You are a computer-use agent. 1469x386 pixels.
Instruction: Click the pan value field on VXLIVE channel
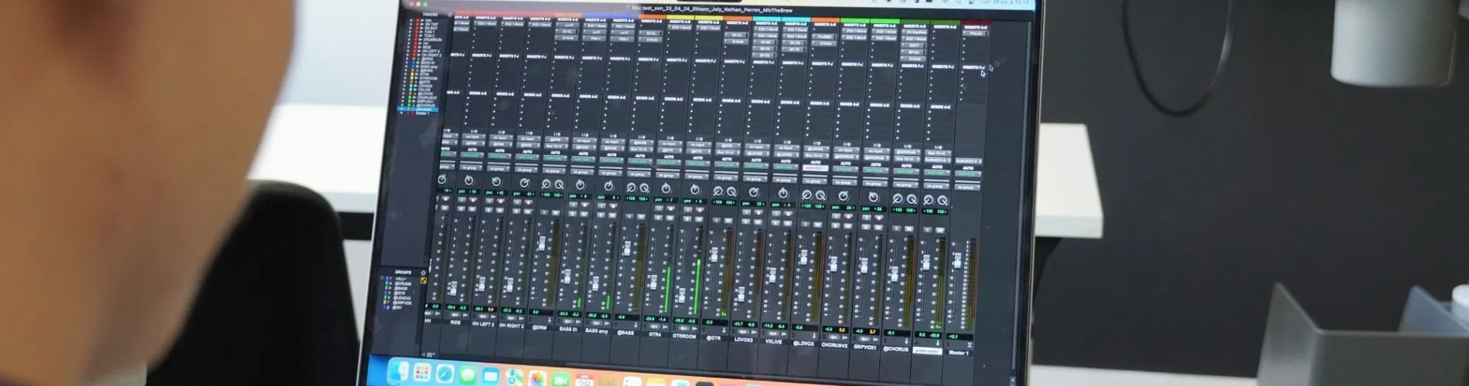click(782, 205)
